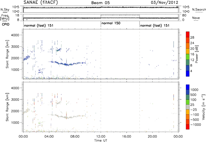Click the Nave legend label
206x142 pixels.
coord(196,18)
